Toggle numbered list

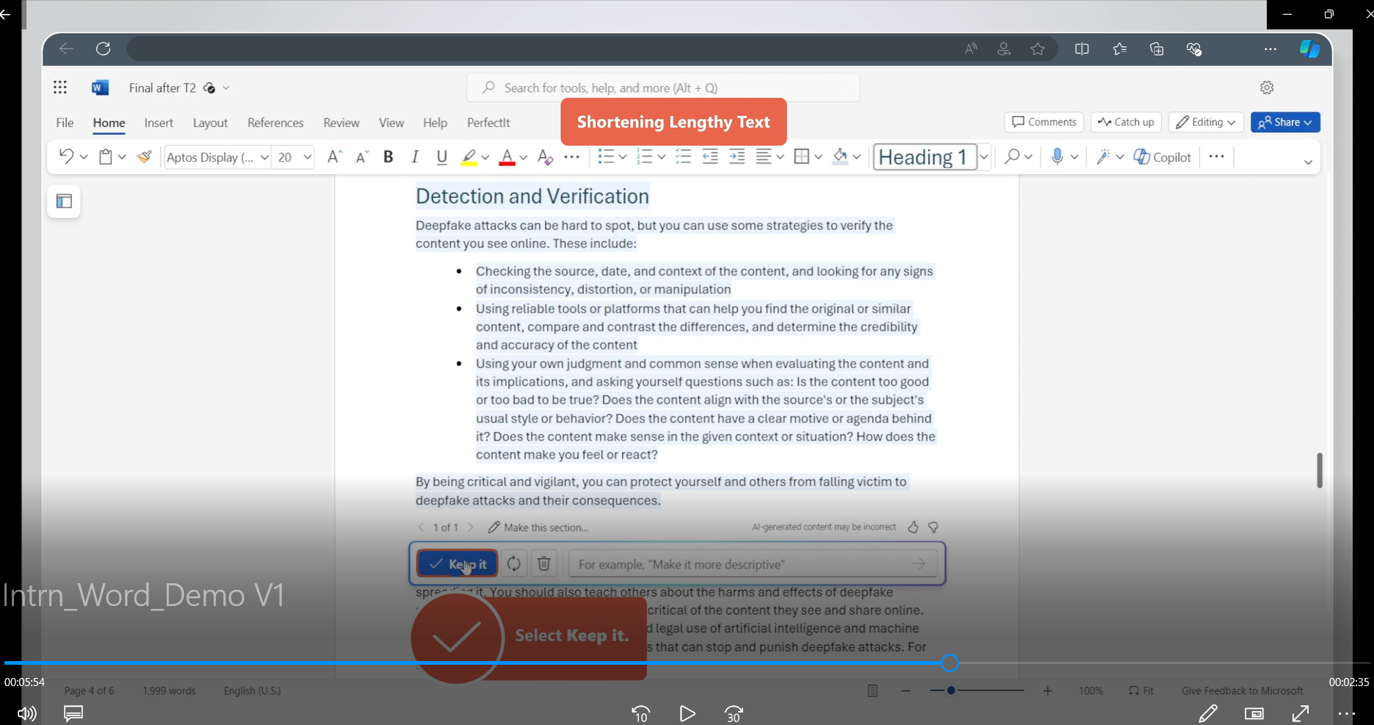(645, 156)
